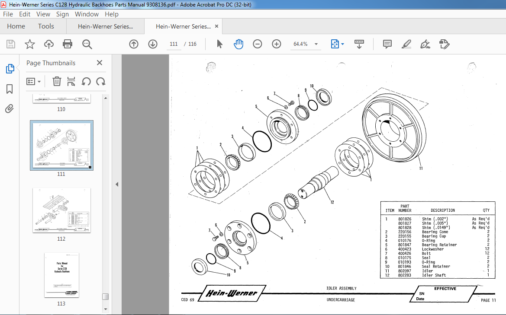Select the Highlight text pen

point(406,44)
